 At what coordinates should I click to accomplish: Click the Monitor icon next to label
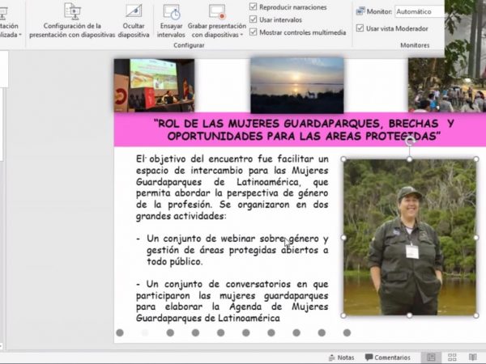point(360,11)
